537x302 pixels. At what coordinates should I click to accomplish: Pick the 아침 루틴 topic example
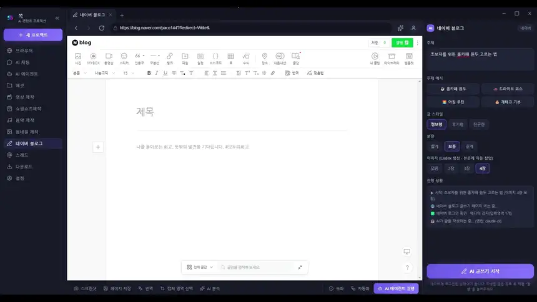click(453, 102)
